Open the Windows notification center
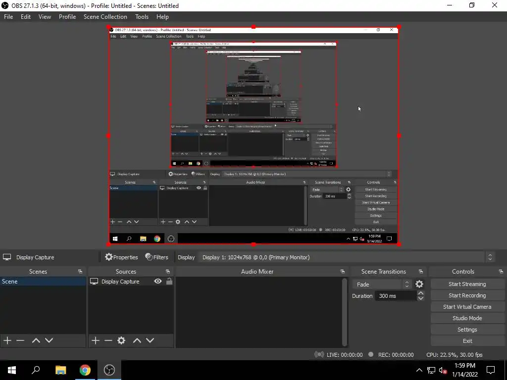Viewport: 507px width, 380px height. coord(491,370)
